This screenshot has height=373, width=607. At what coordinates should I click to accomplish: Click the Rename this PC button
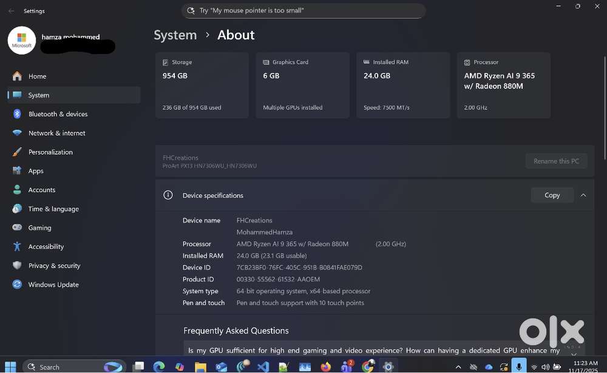pos(556,161)
